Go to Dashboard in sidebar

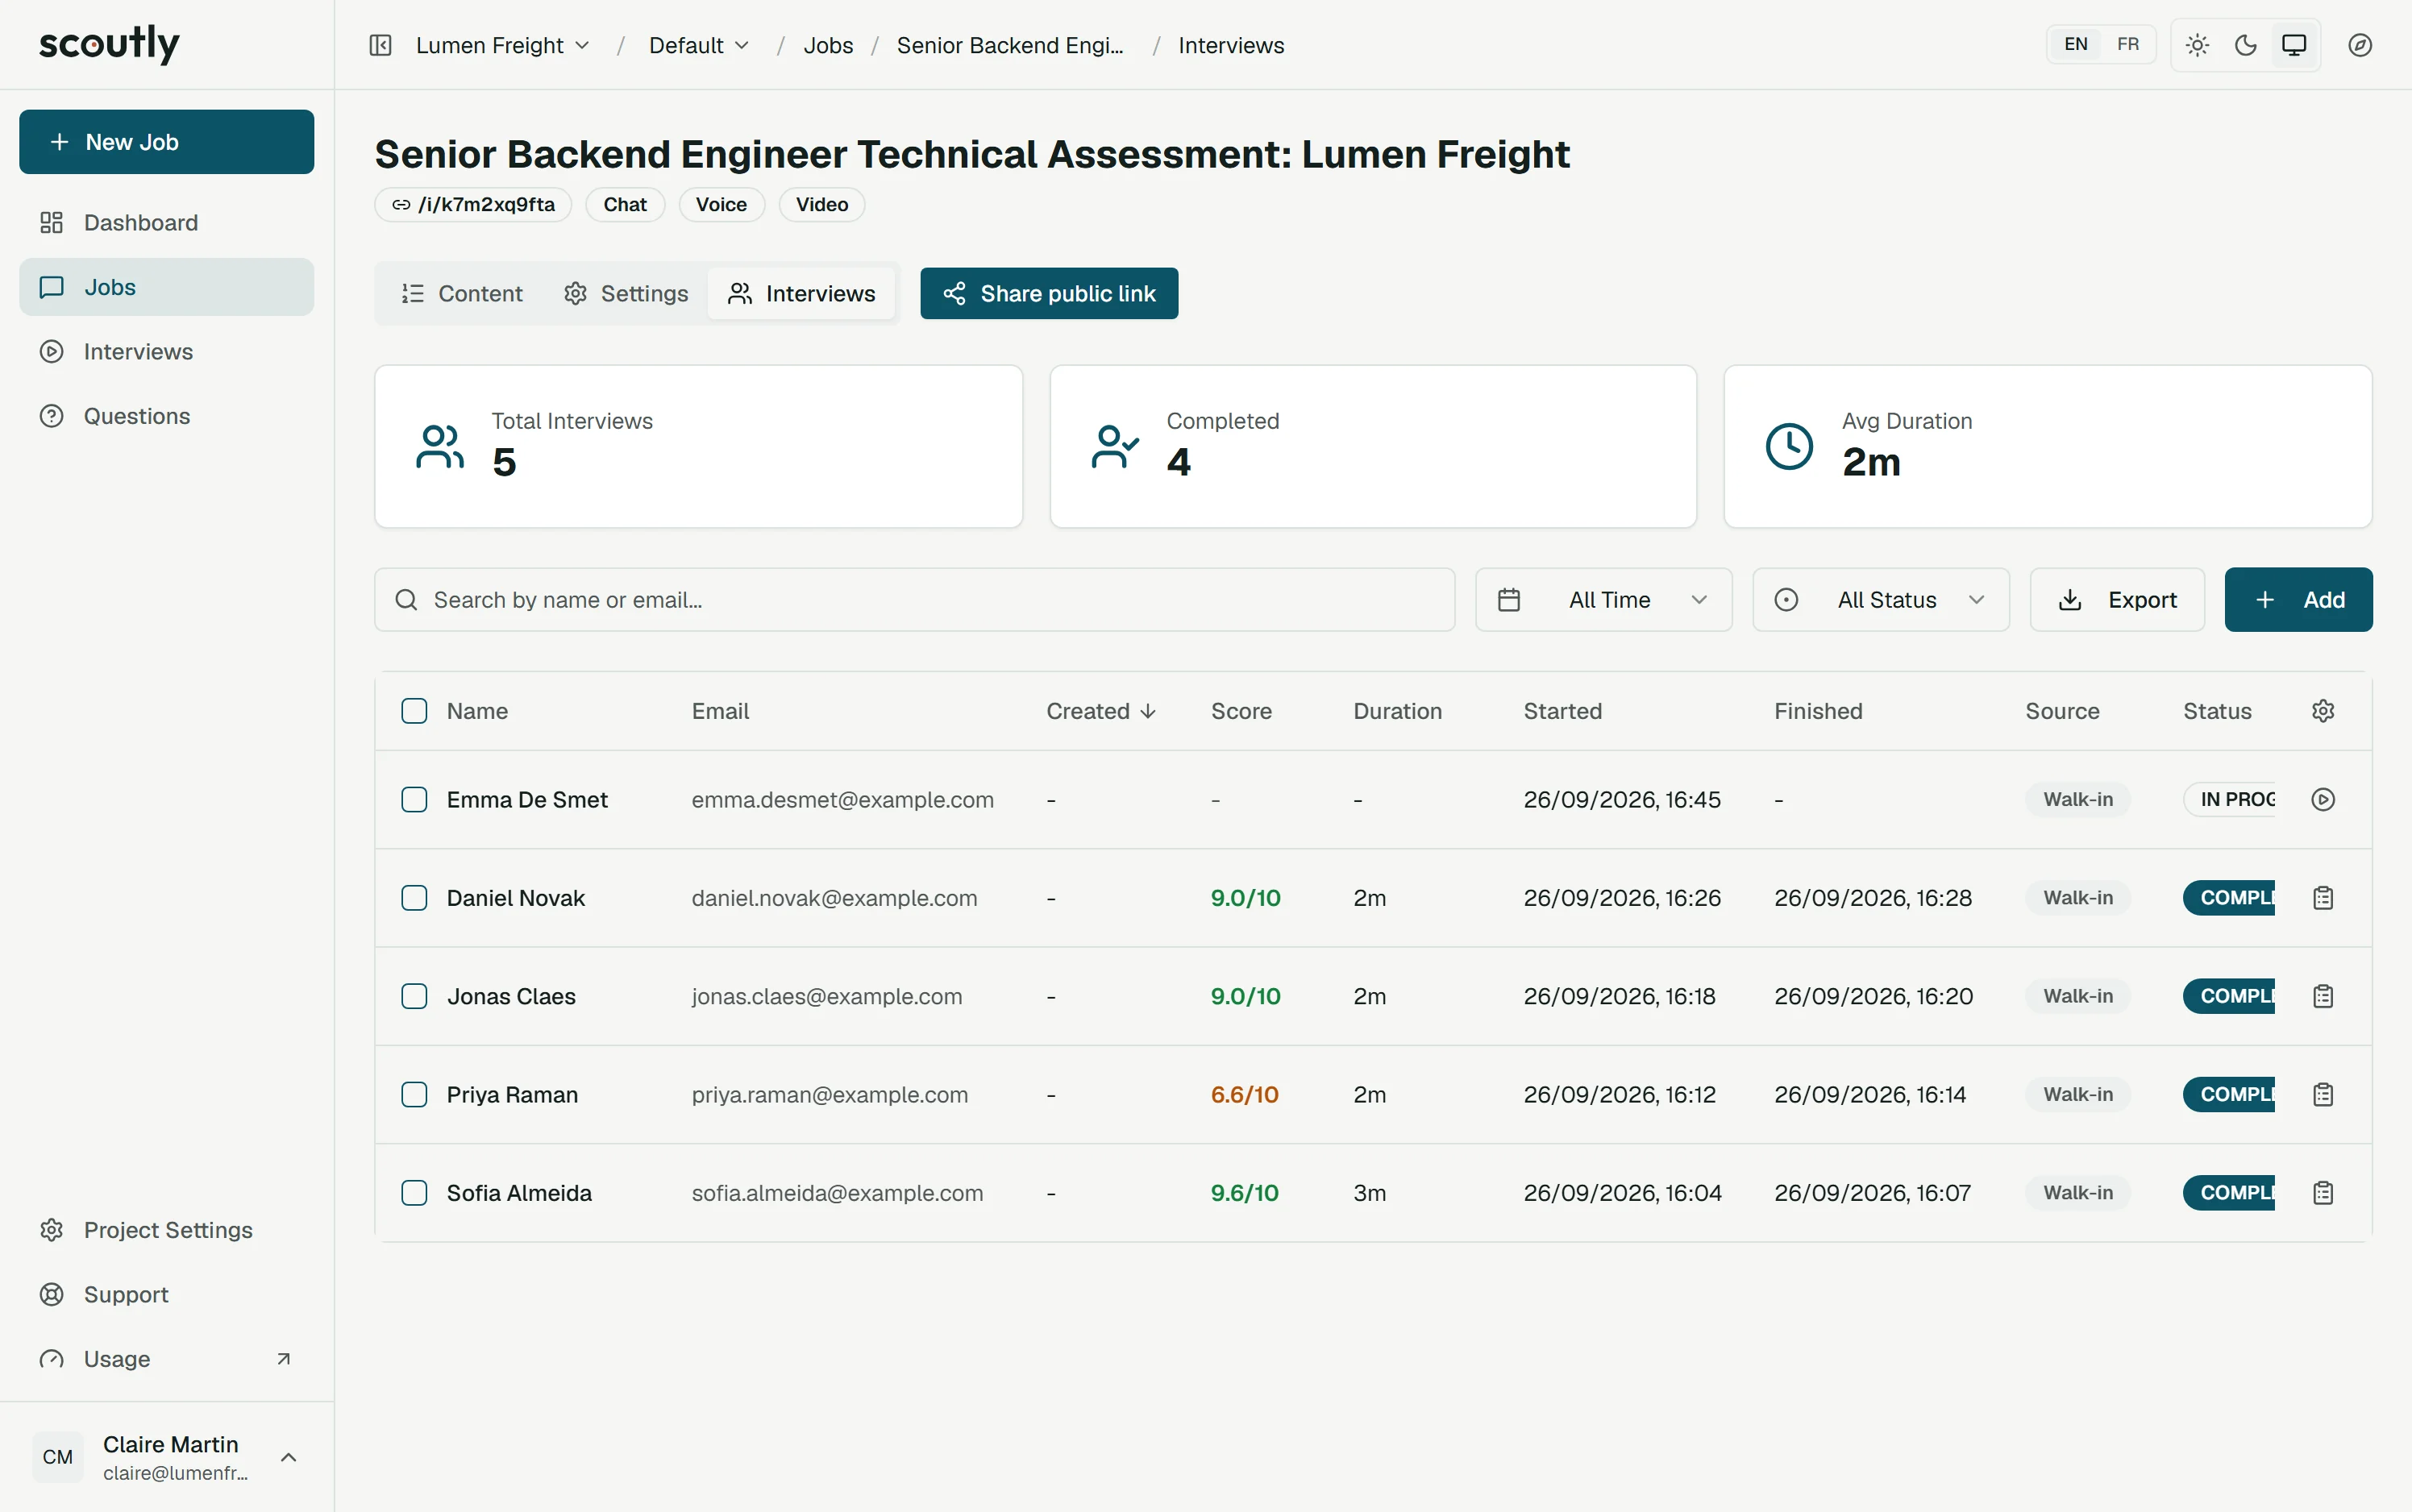click(166, 222)
